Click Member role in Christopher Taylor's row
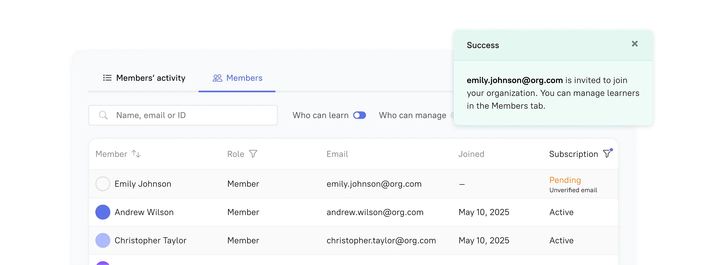Screen dimensions: 707x265 coord(243,241)
